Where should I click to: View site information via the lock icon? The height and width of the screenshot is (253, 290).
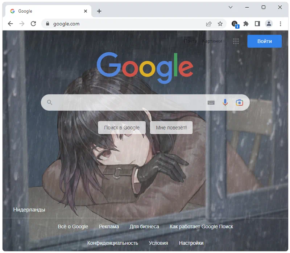pos(47,24)
